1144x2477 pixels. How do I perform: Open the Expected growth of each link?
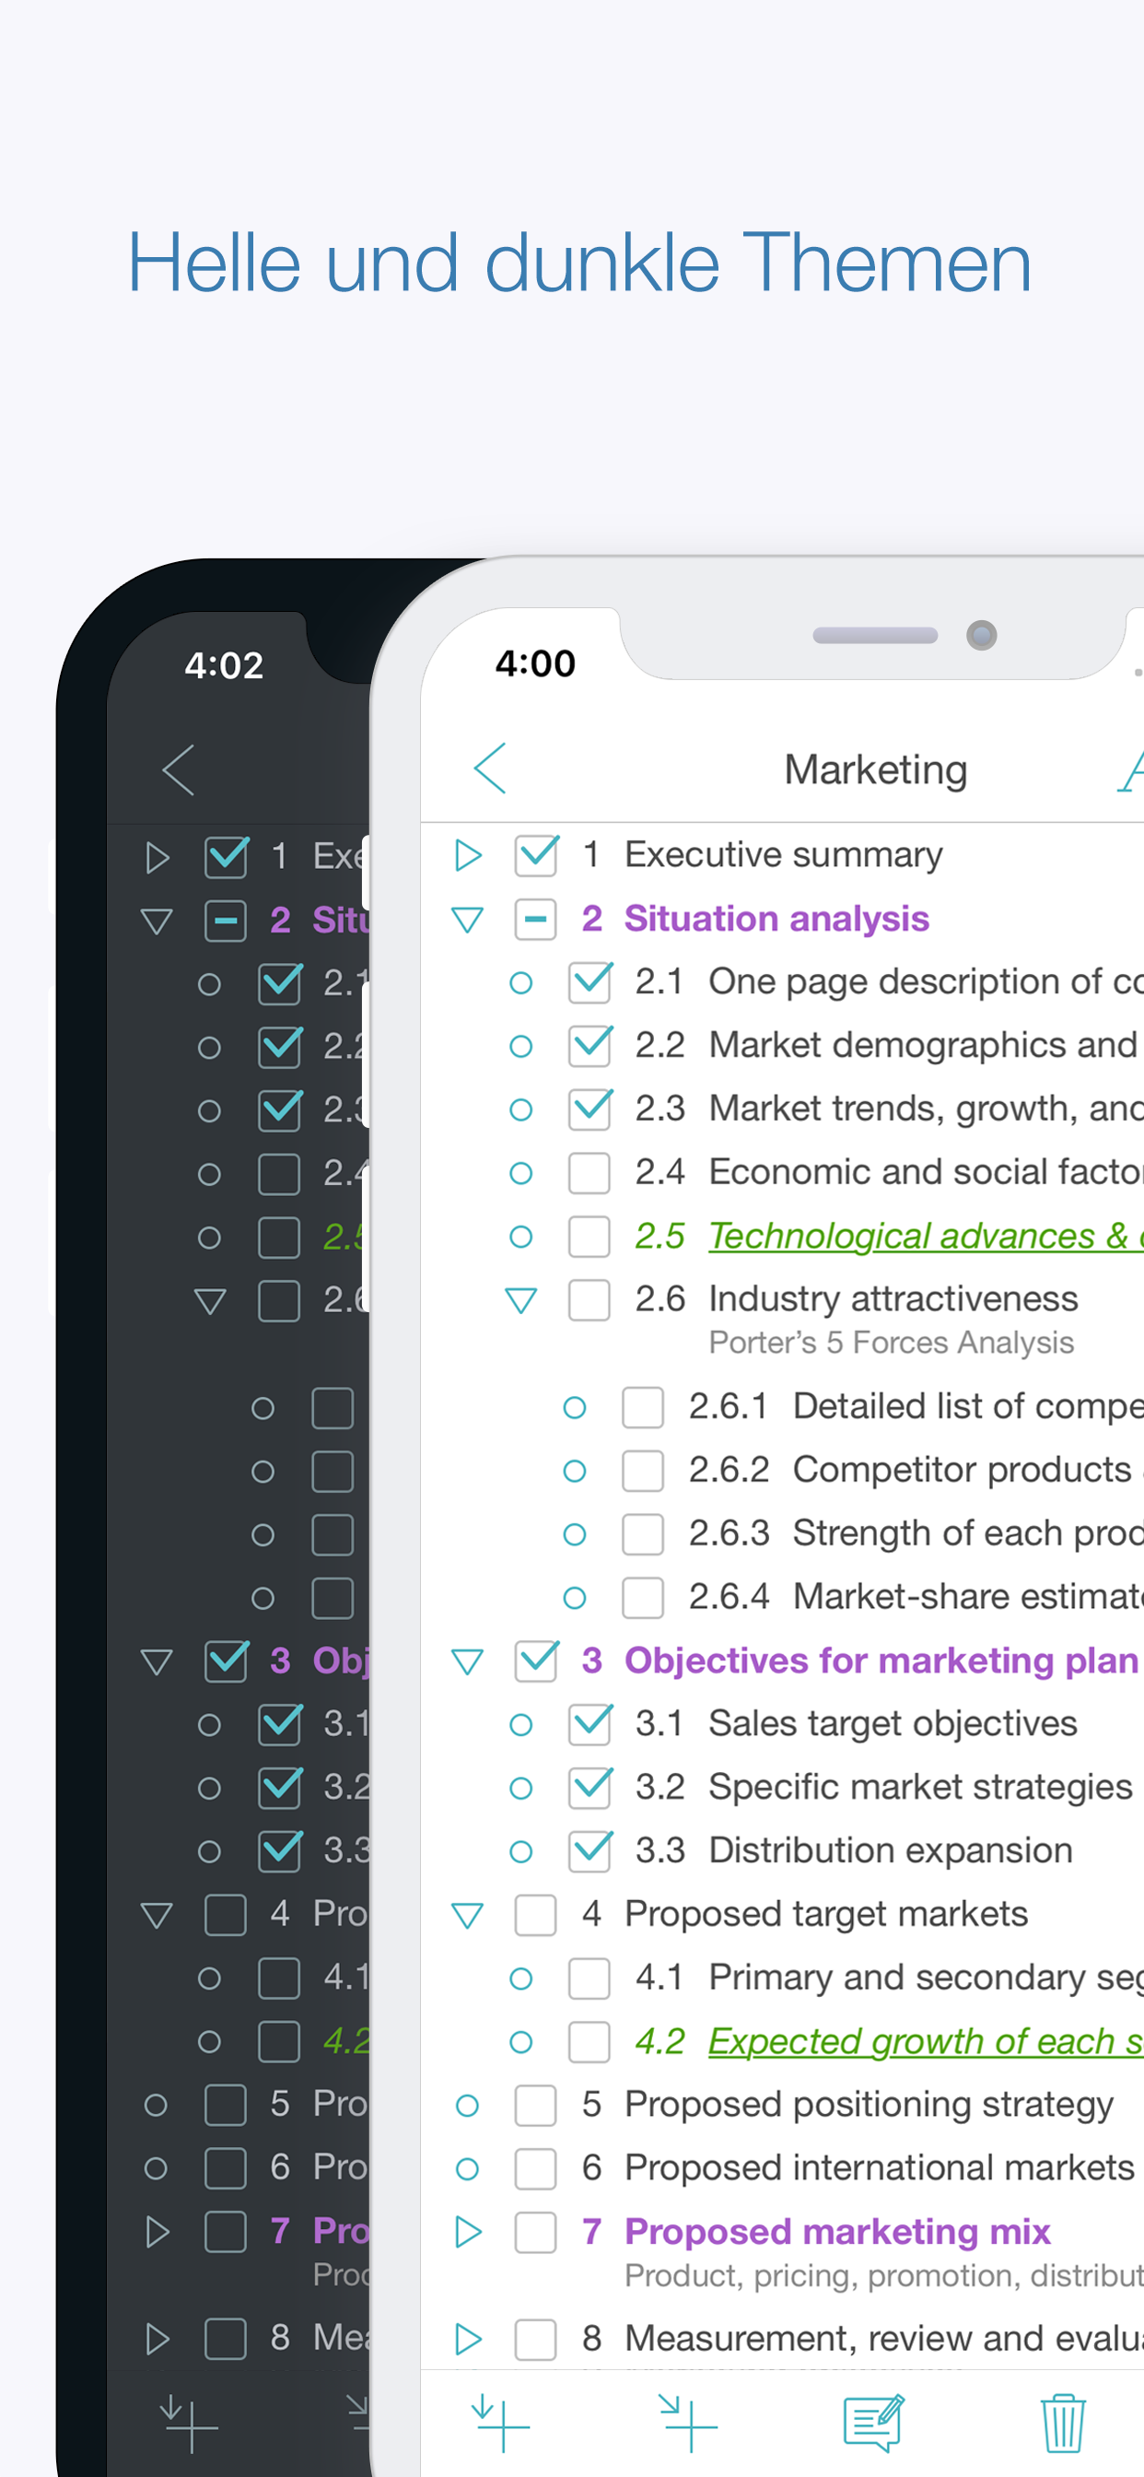click(x=923, y=2041)
